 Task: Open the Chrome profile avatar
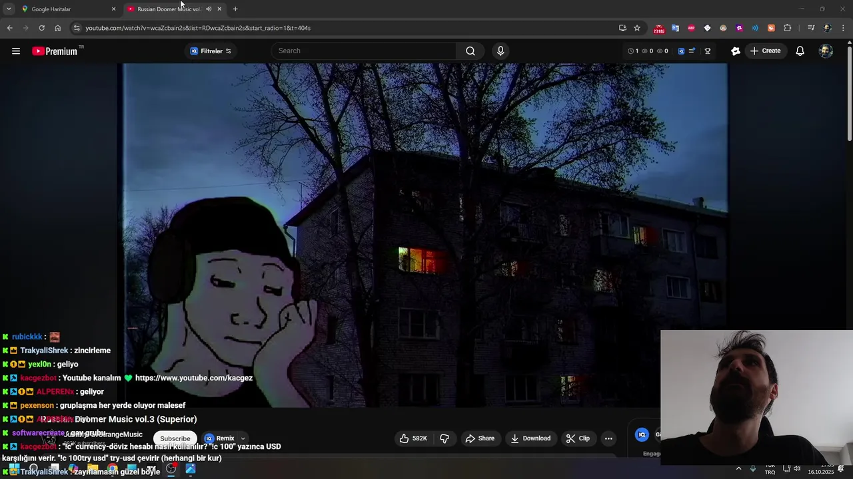(x=827, y=28)
